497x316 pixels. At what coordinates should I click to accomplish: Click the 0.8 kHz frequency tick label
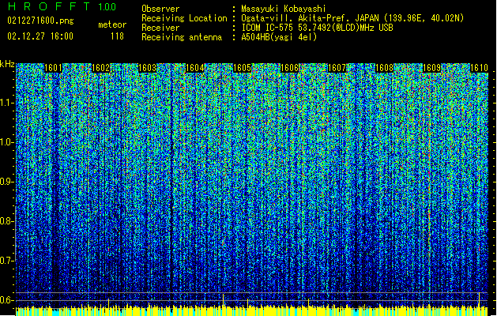pos(8,221)
